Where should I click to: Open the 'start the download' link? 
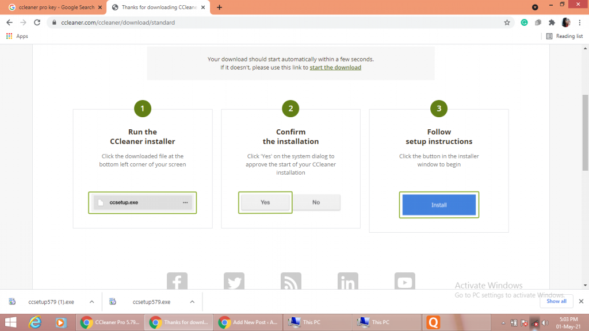coord(335,67)
